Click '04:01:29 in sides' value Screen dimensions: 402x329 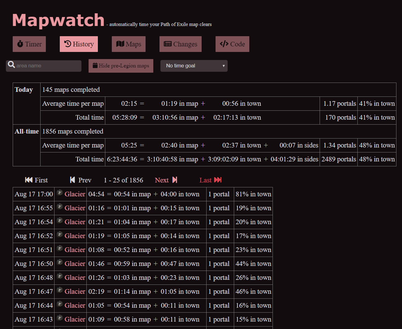(295, 159)
